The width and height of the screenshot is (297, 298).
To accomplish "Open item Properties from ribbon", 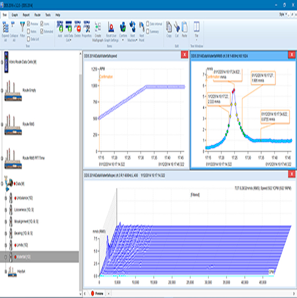I will [87, 27].
